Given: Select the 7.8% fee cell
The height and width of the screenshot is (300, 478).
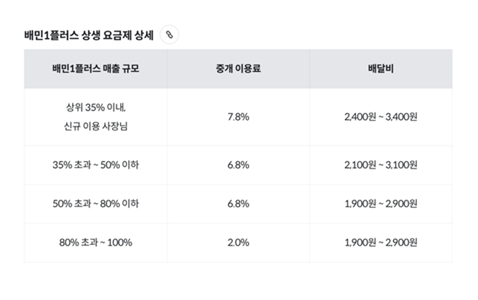Looking at the screenshot, I should coord(239,117).
